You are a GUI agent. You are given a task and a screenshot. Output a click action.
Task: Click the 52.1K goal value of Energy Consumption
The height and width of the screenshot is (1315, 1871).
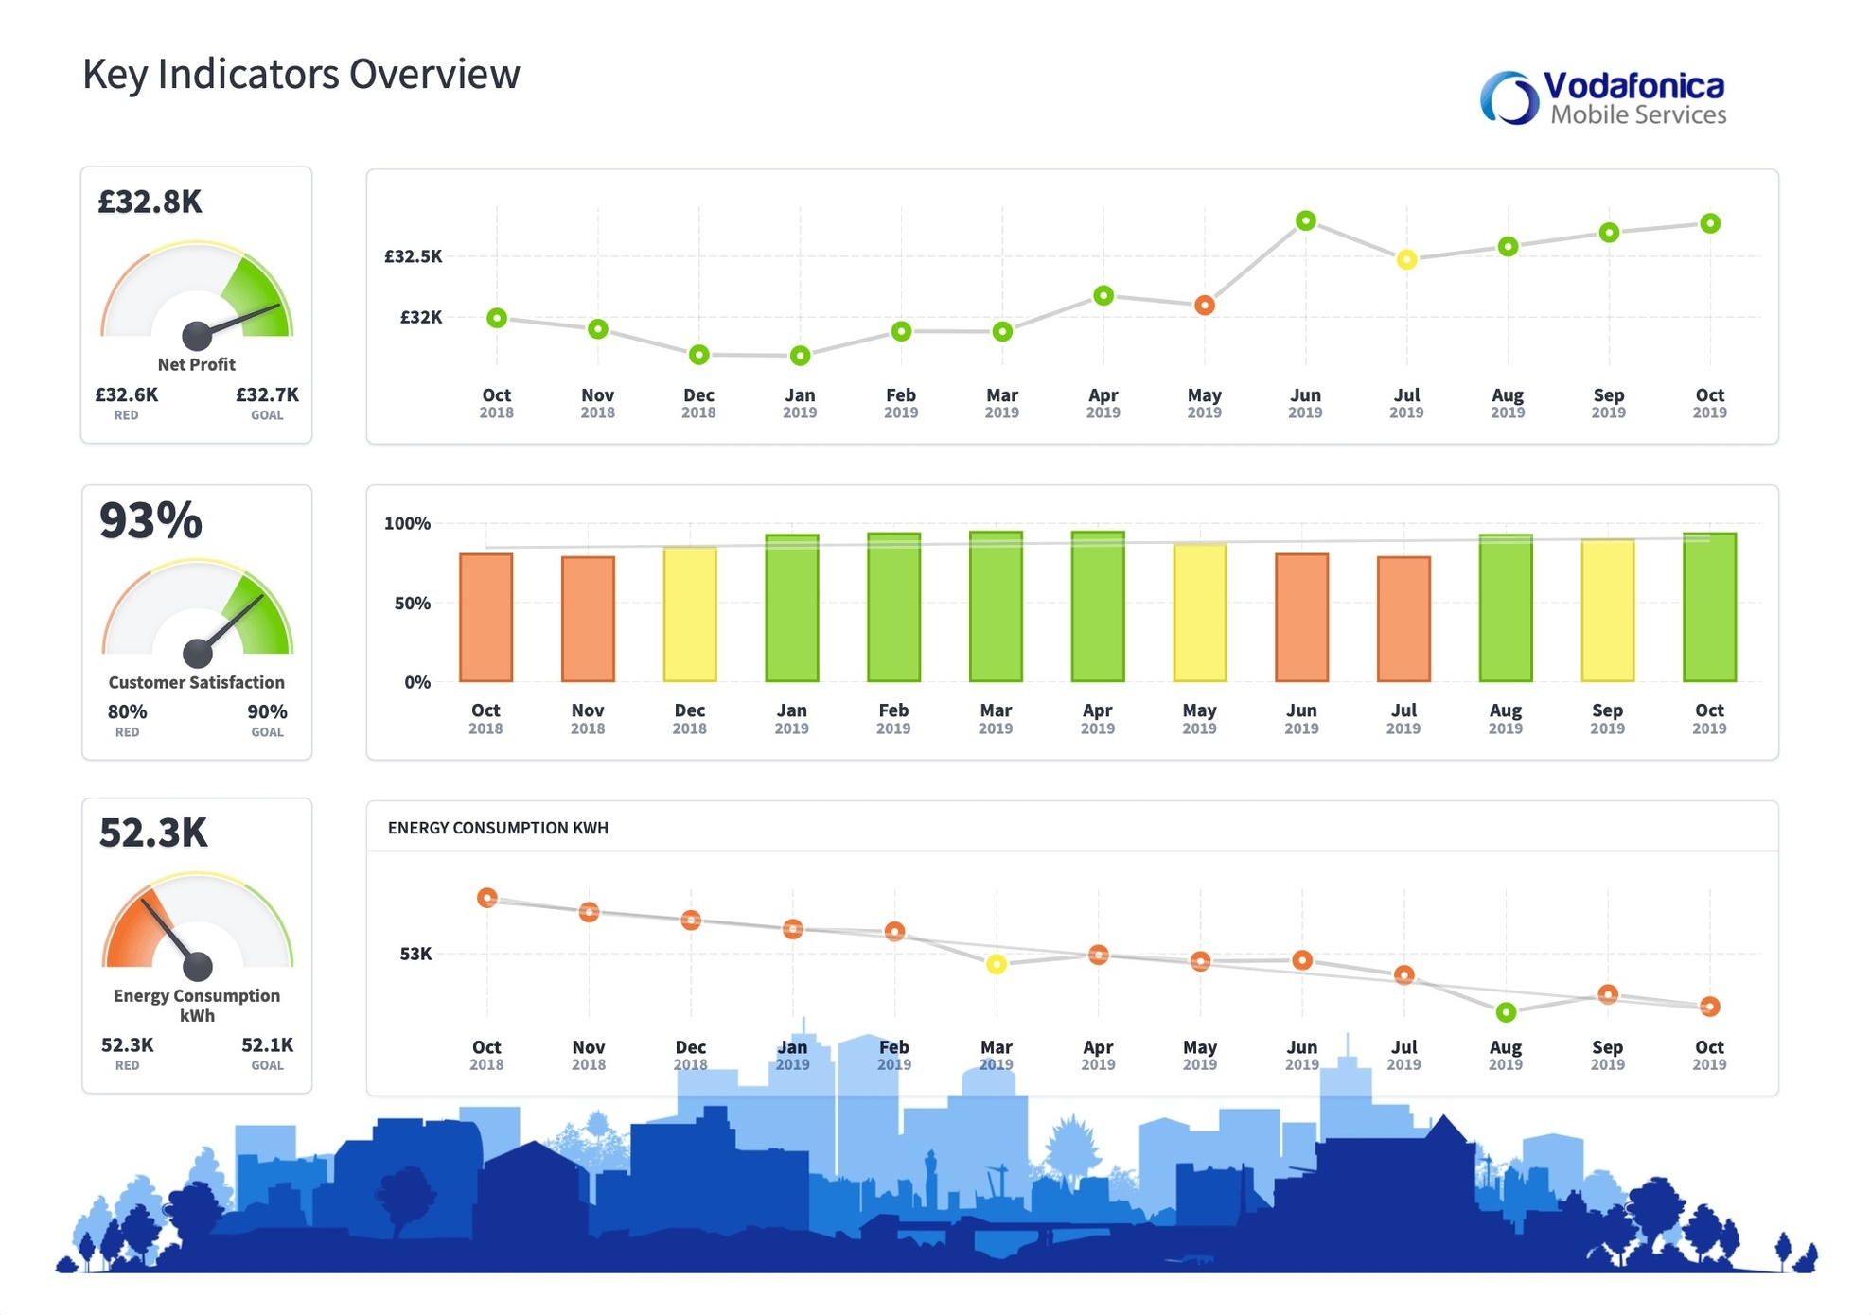tap(267, 1044)
